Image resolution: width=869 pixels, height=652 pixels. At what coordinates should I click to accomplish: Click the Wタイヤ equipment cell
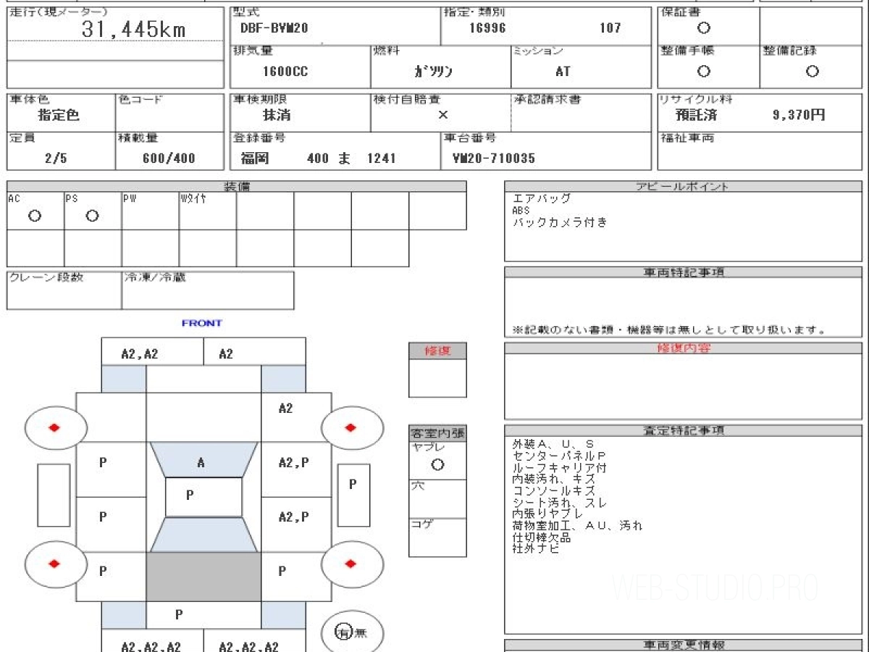pos(208,211)
